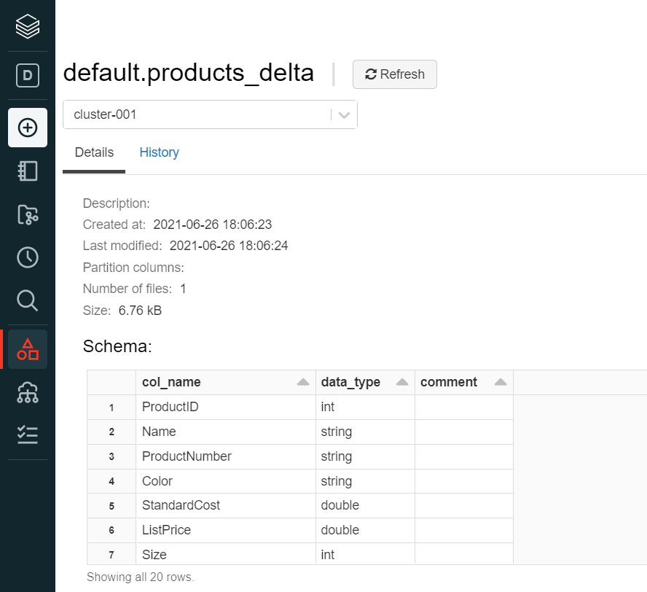The width and height of the screenshot is (647, 592).
Task: Sort by the comment column arrow
Action: coord(500,382)
